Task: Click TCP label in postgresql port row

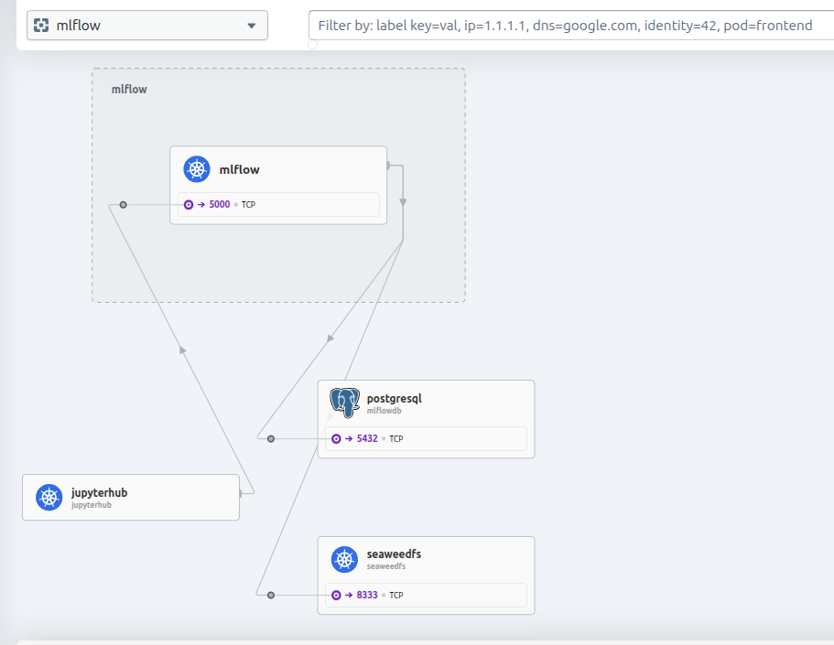Action: click(x=396, y=438)
